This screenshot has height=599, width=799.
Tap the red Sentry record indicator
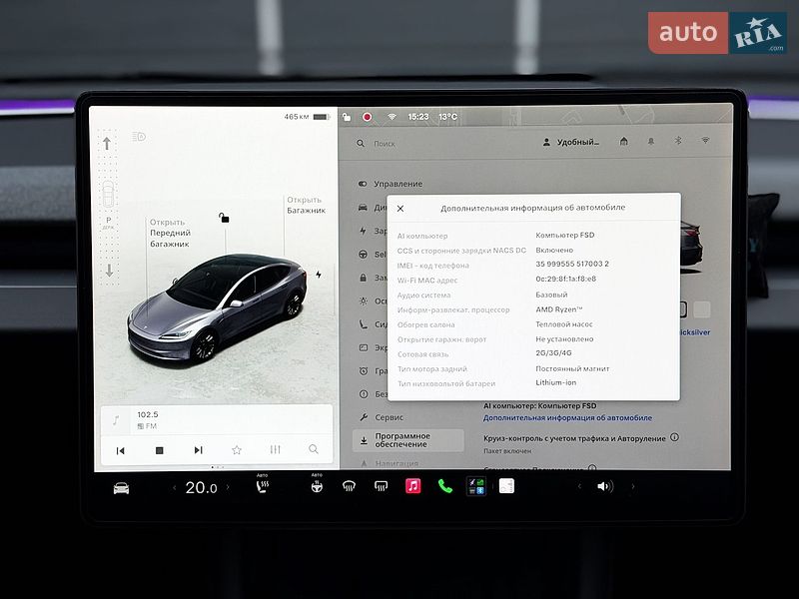(x=367, y=117)
